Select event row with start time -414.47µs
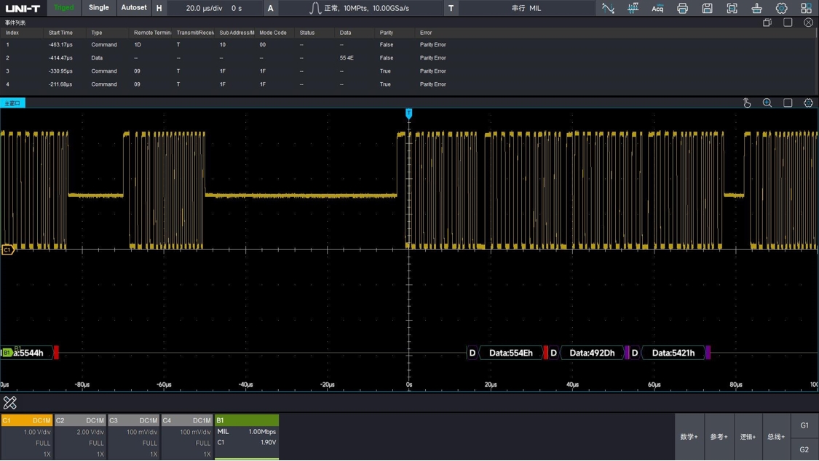 click(408, 58)
